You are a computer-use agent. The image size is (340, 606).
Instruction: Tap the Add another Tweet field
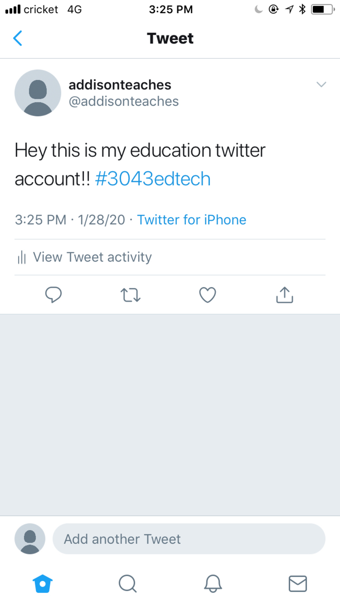(189, 539)
